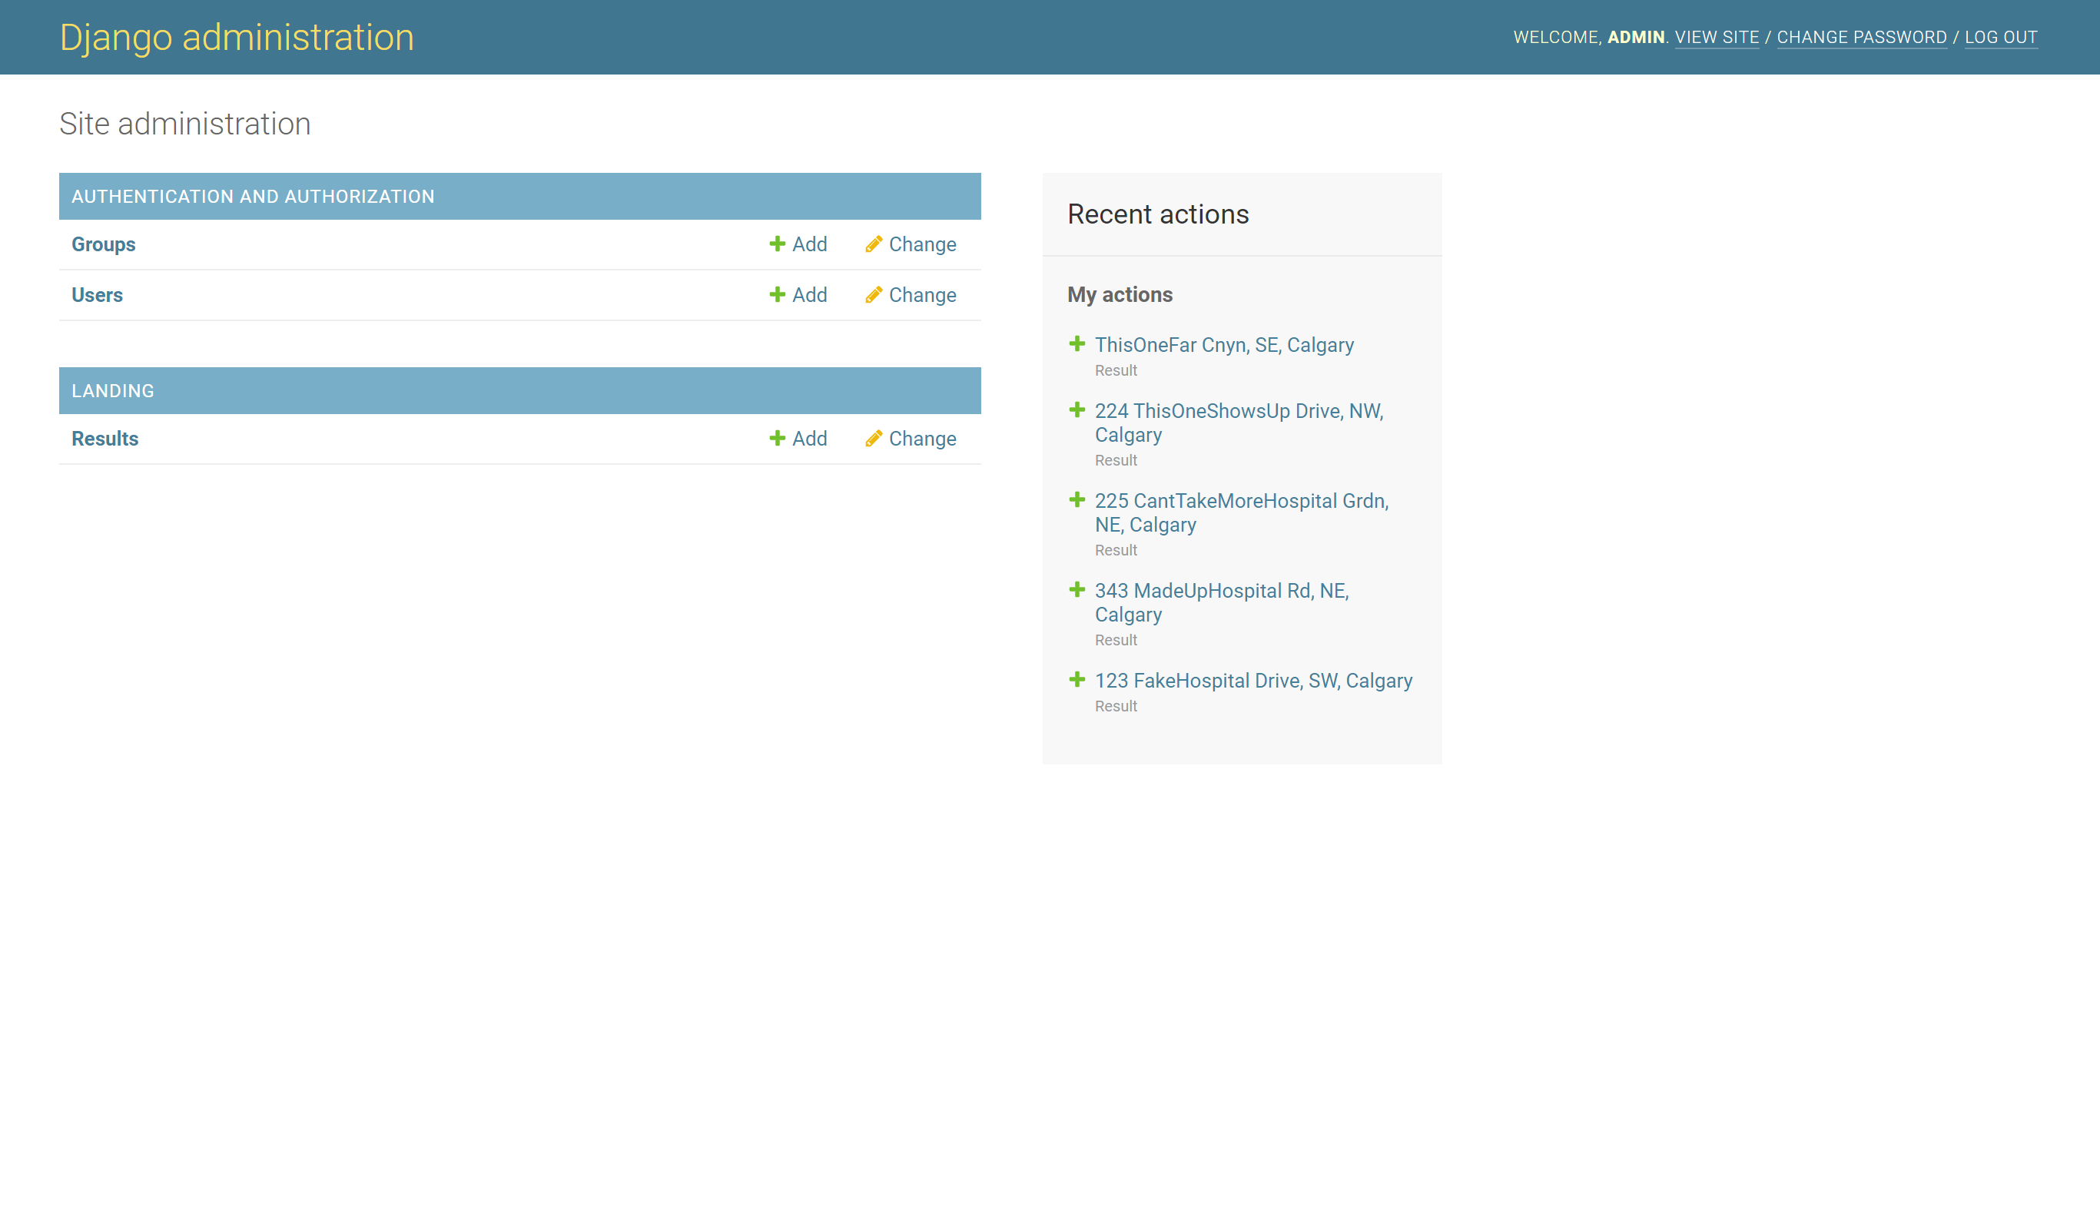
Task: Open the View Site link
Action: pos(1717,38)
